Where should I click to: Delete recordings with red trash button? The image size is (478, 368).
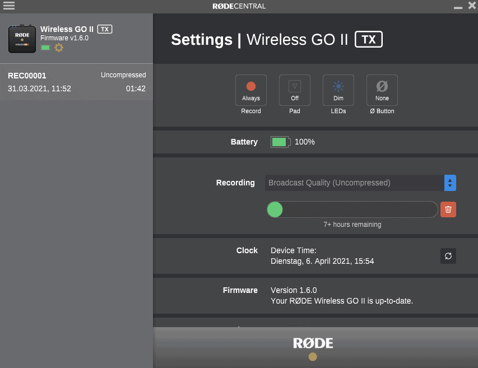(448, 209)
